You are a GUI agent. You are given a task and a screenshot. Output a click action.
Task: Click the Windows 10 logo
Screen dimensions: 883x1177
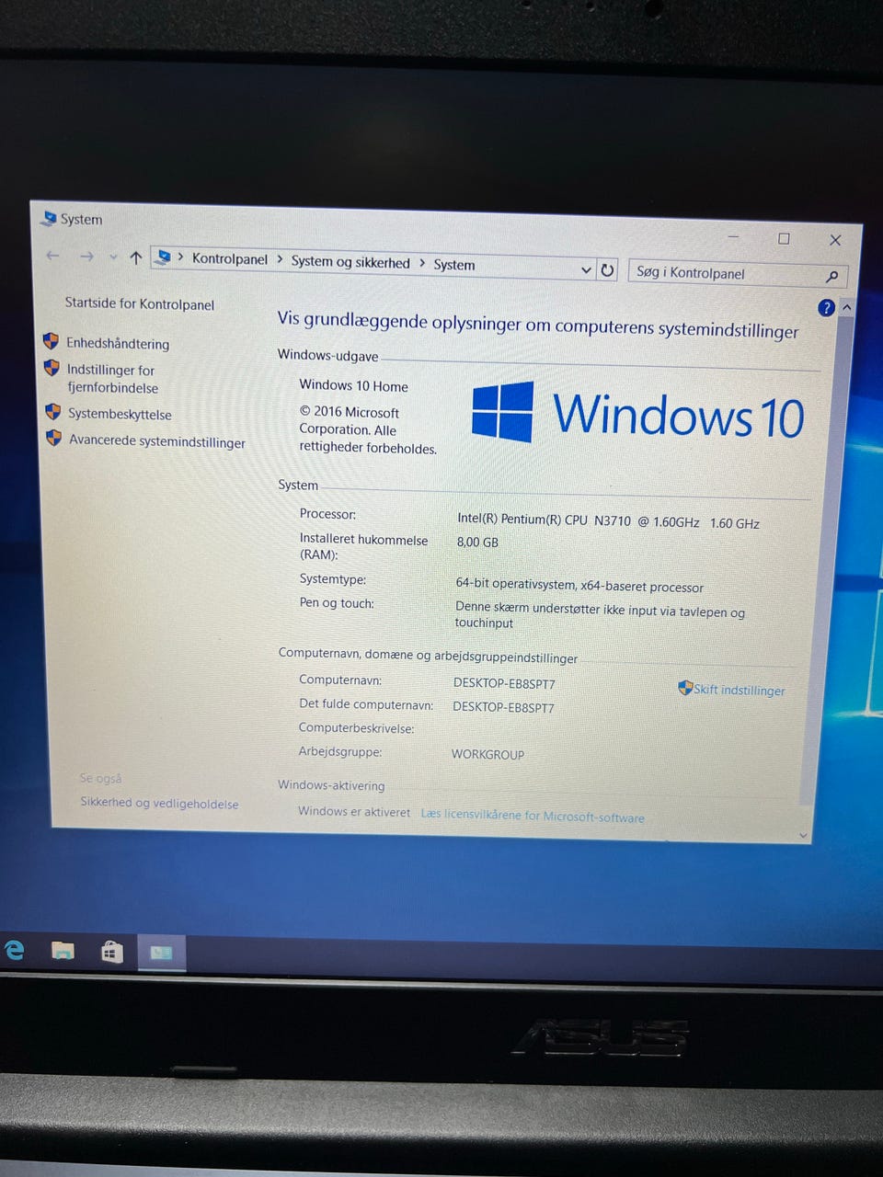(x=637, y=414)
